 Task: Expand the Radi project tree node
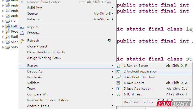pyautogui.click(x=3, y=37)
